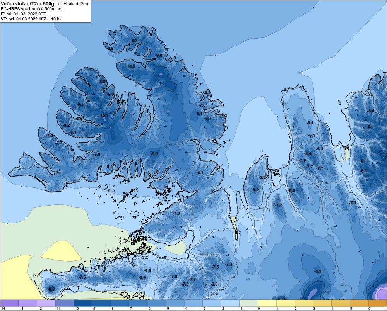Image resolution: width=387 pixels, height=311 pixels.
Task: Click the 'EC-HRES spá brúuð á 500m net' line
Action: (32, 9)
